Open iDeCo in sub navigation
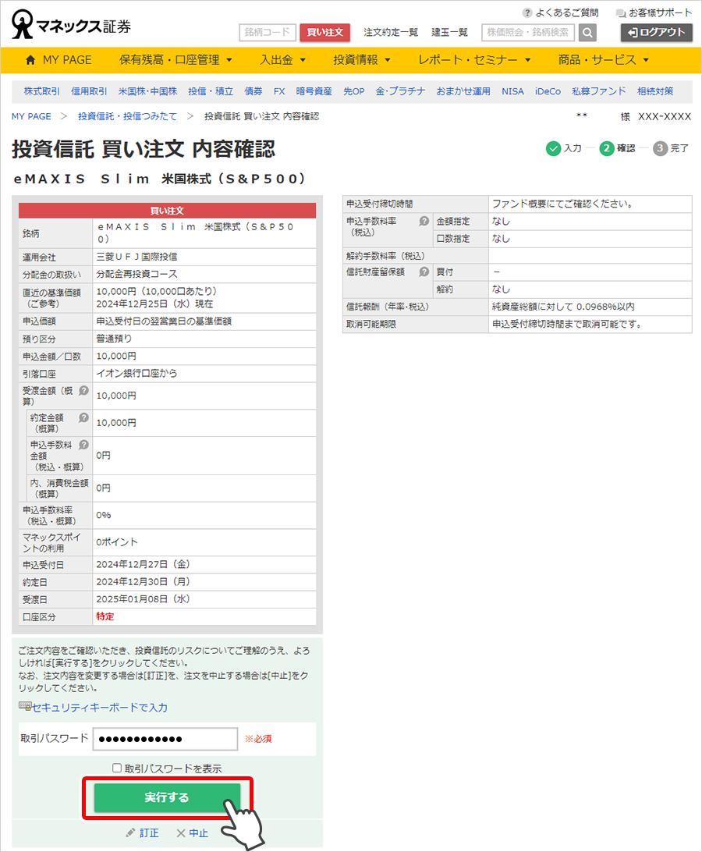This screenshot has height=852, width=702. (x=548, y=91)
